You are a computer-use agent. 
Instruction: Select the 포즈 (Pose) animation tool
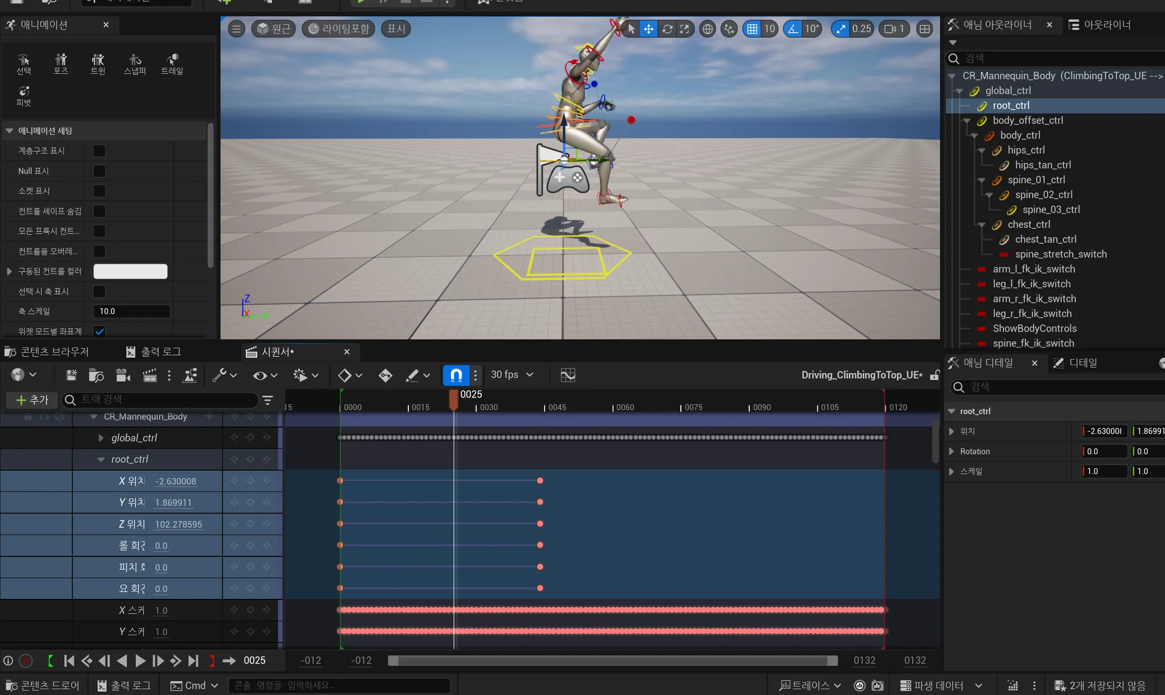pyautogui.click(x=61, y=63)
